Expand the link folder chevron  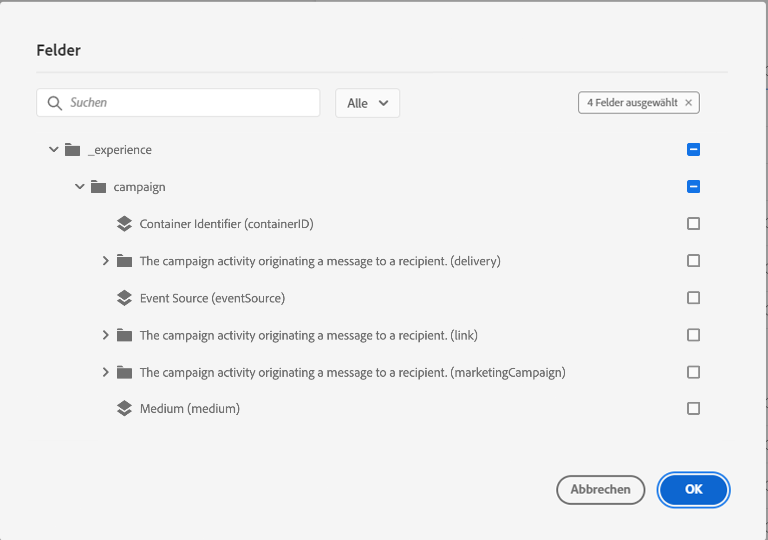106,335
